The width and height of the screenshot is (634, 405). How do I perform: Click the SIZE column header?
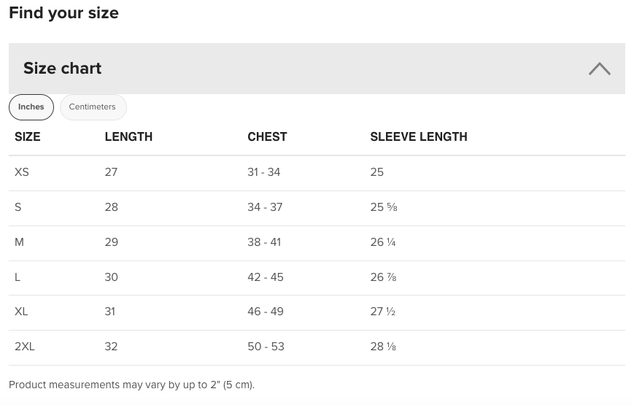click(x=28, y=136)
